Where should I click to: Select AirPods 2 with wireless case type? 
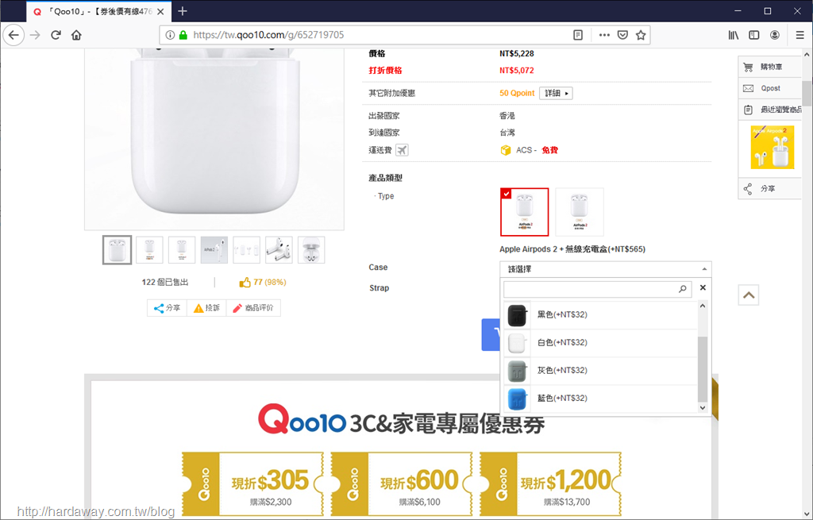524,212
